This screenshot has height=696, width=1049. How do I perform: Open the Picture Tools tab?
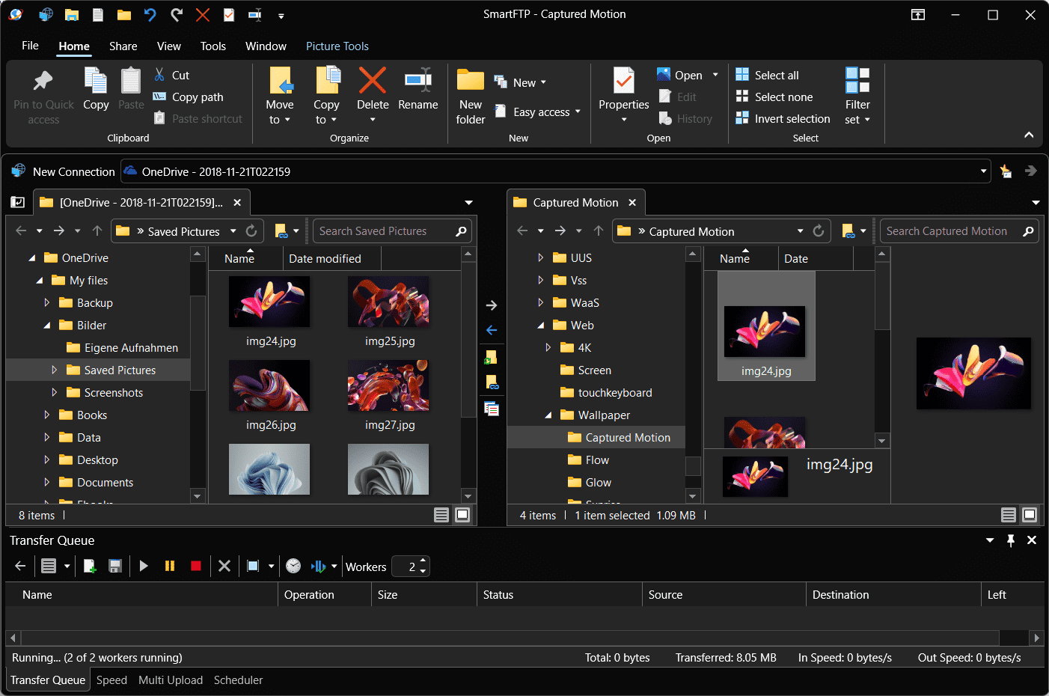[337, 46]
